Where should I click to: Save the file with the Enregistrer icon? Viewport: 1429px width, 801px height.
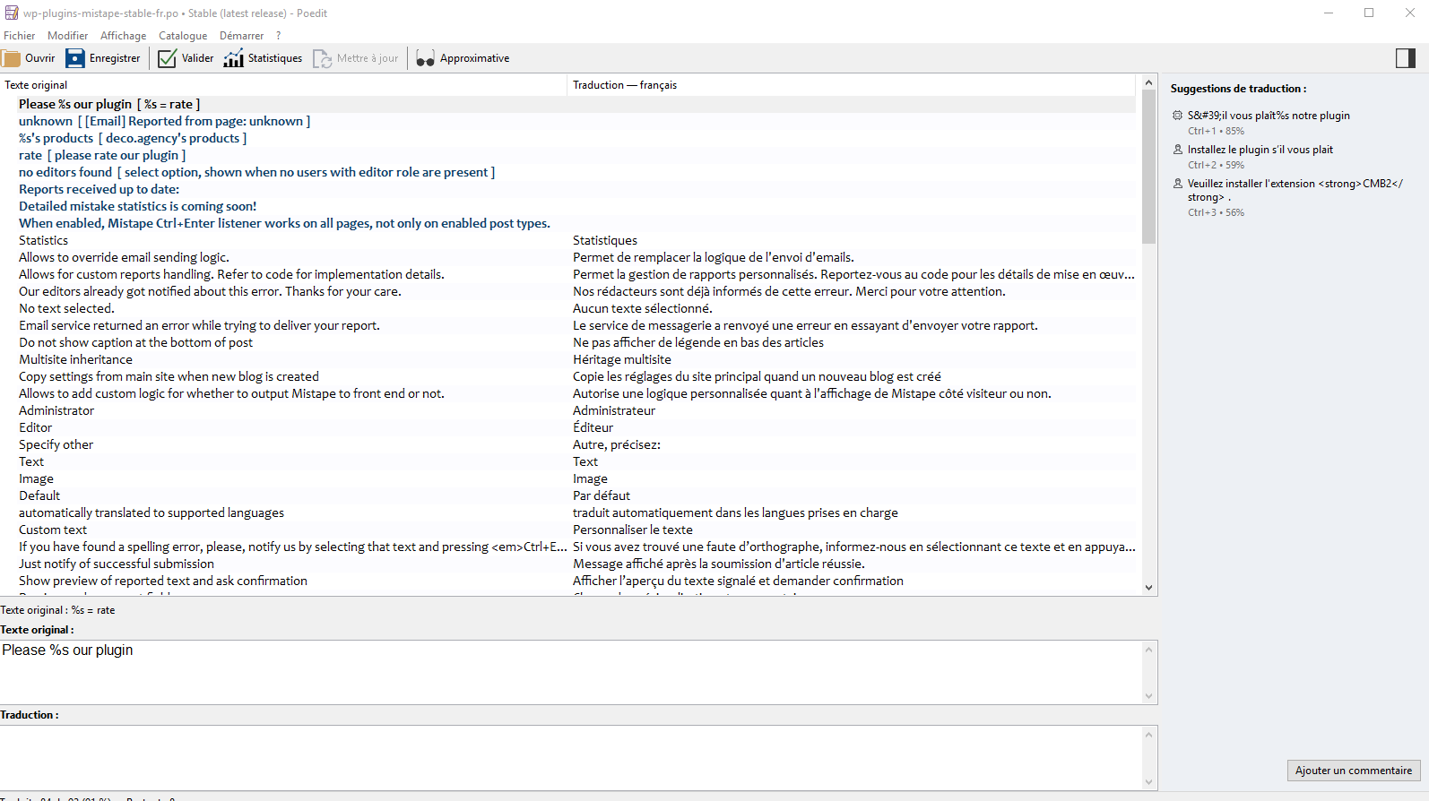(75, 58)
